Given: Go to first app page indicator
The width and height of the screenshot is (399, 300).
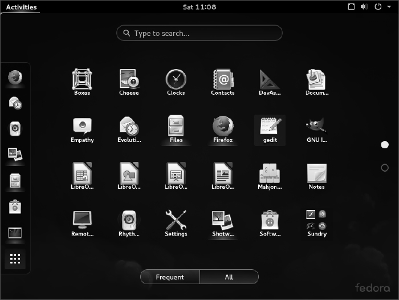Looking at the screenshot, I should pos(385,145).
